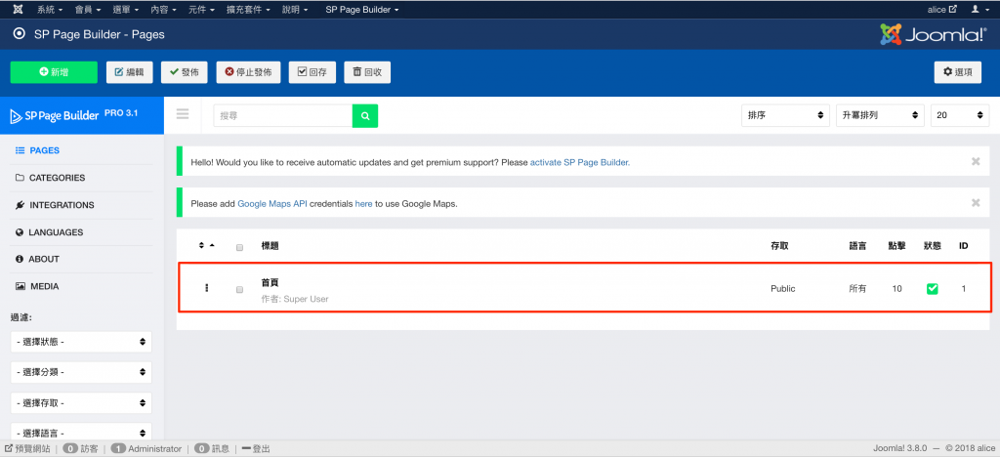Click the green 新增 button
1000x457 pixels.
[x=54, y=72]
